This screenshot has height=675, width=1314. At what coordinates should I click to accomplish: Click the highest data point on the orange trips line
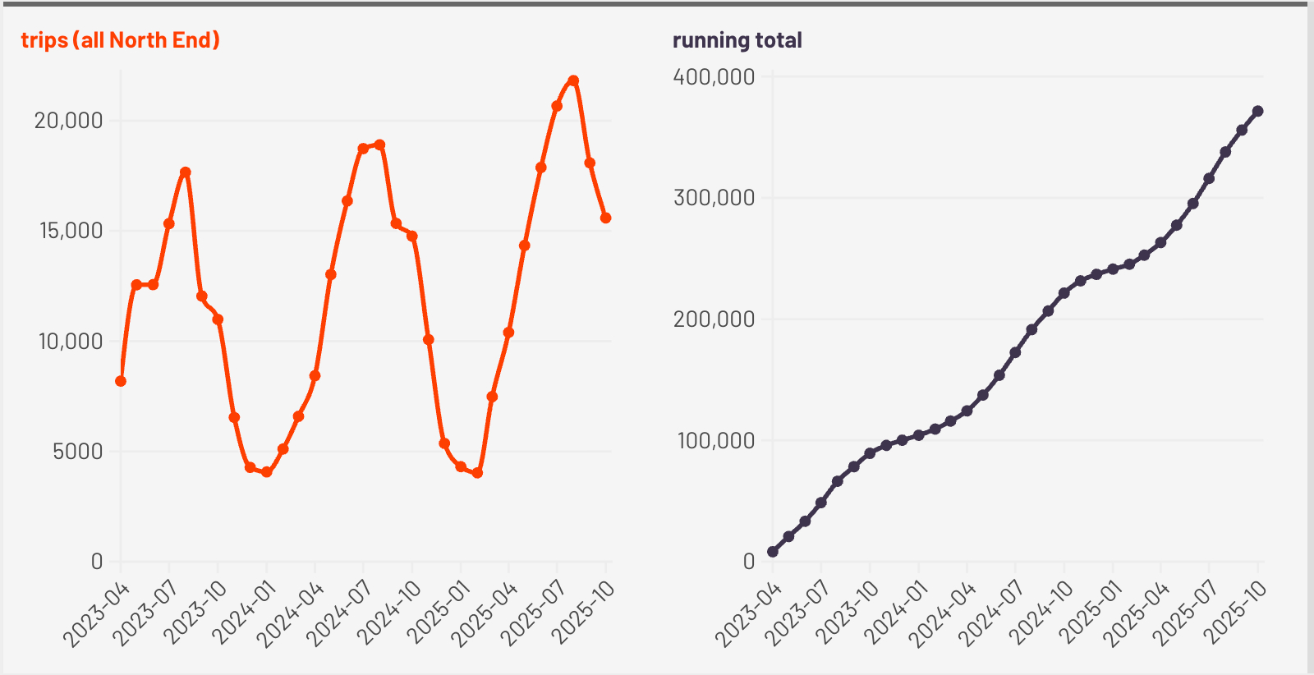pos(573,81)
